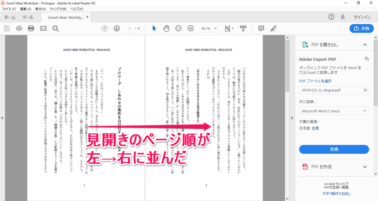The width and height of the screenshot is (378, 201).
Task: Add a comment with sticky note icon
Action: click(261, 28)
